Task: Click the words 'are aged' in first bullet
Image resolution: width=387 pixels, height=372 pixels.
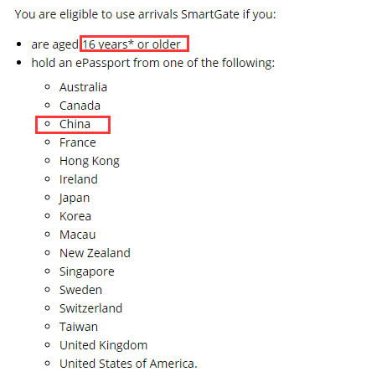Action: pyautogui.click(x=54, y=44)
